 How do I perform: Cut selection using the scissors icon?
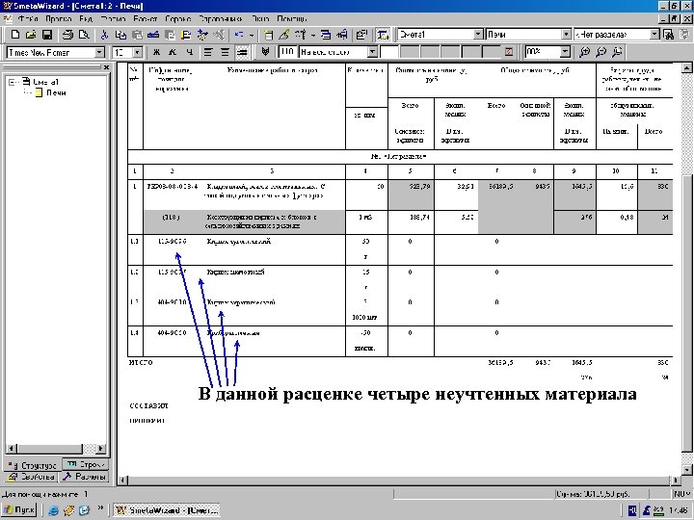pyautogui.click(x=104, y=35)
